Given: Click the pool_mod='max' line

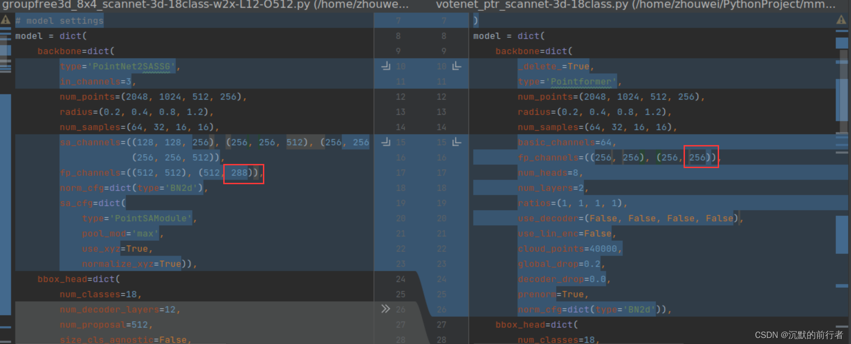Looking at the screenshot, I should tap(123, 233).
